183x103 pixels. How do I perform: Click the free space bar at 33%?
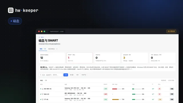tap(136, 100)
